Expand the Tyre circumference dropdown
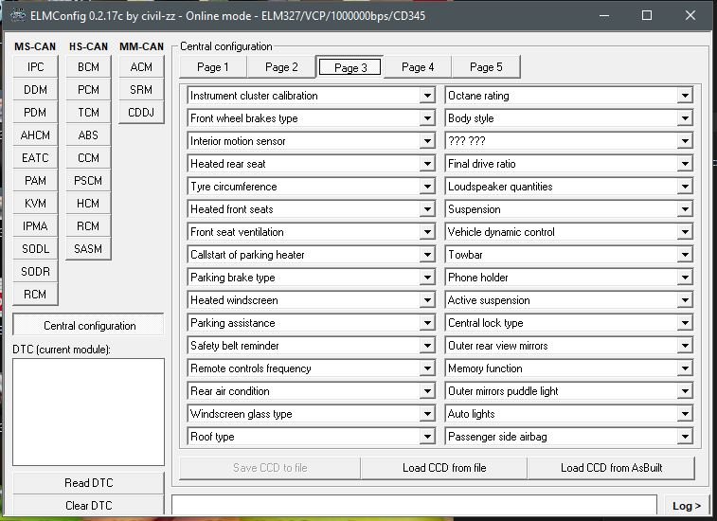717x521 pixels. pos(427,187)
